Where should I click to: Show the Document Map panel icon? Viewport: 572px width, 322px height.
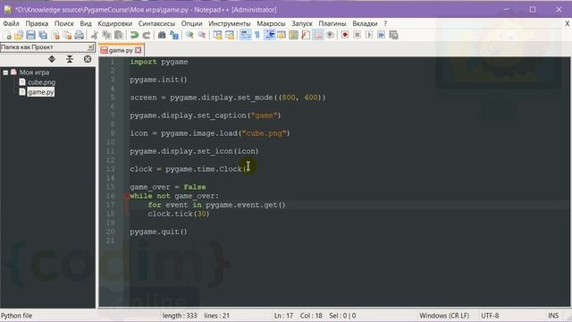tap(294, 35)
